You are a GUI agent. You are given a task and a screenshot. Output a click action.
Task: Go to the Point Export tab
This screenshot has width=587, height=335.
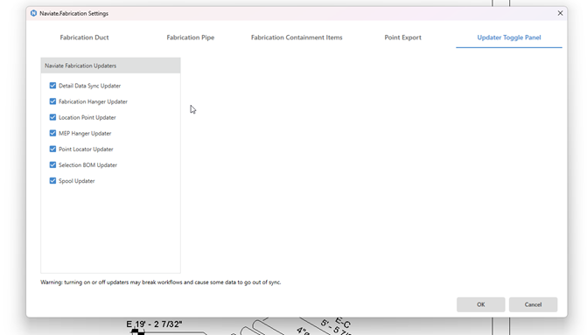point(402,38)
